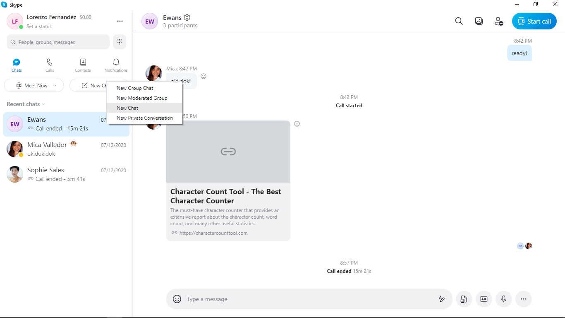Click the Character Count Tool title

(225, 196)
